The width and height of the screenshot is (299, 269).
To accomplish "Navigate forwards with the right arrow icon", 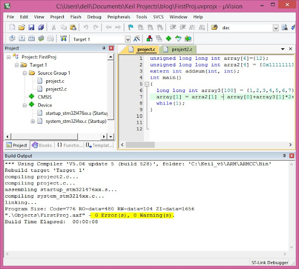I will 118,28.
